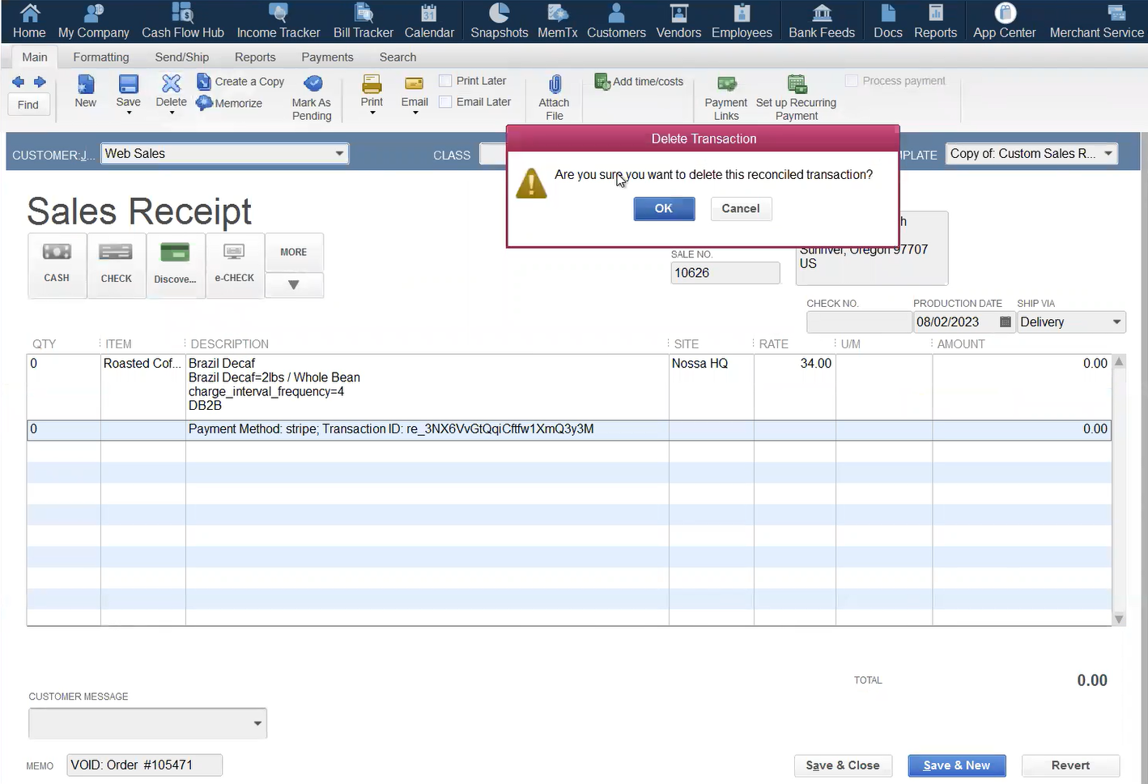Switch to the Formatting tab

pos(101,57)
